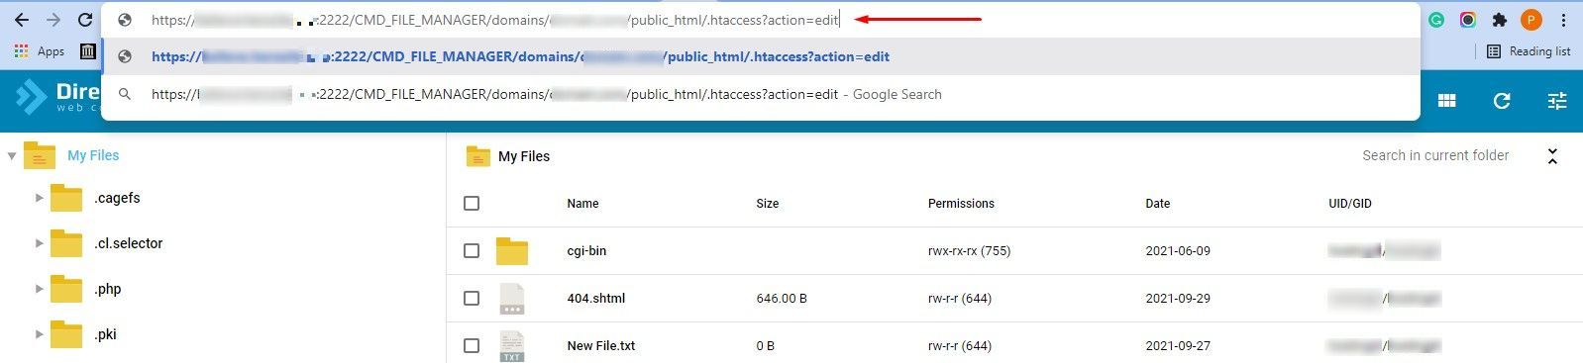Click the Search in current folder field
Screen dimensions: 1583x363
tap(1435, 155)
